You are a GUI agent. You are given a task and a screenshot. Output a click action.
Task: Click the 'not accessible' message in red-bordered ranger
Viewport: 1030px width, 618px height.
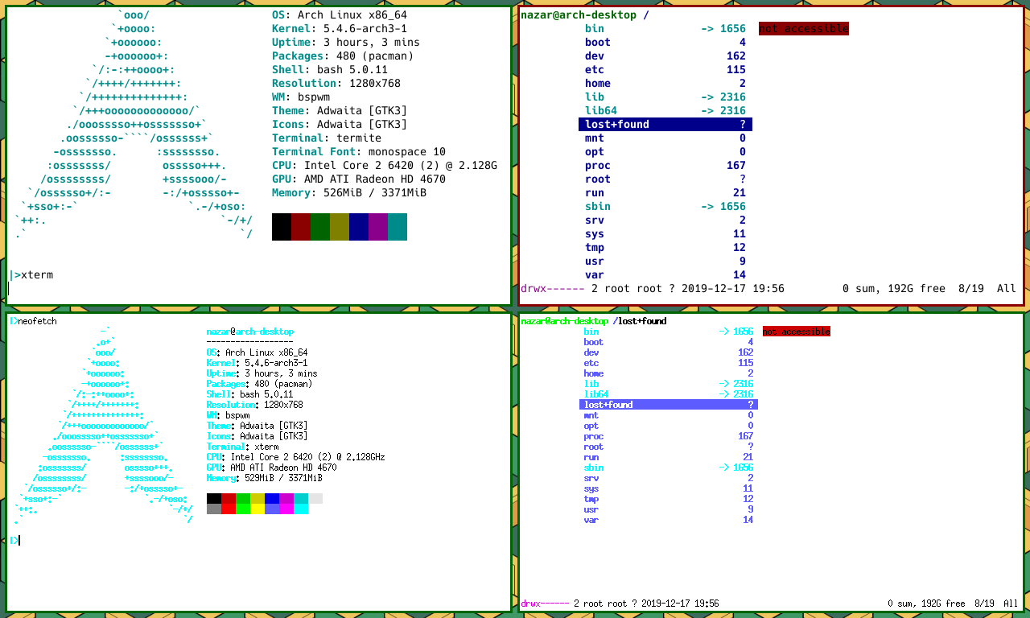pyautogui.click(x=804, y=29)
